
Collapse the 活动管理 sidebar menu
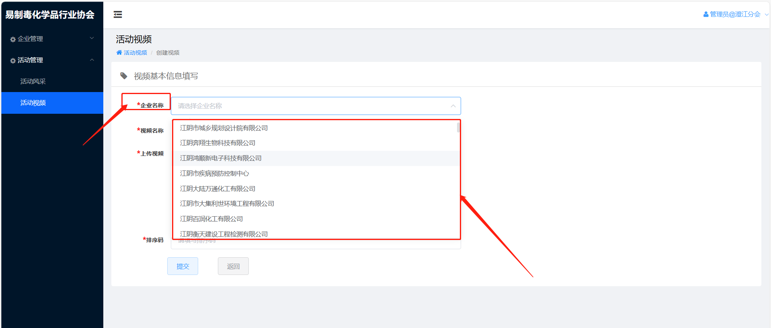52,60
